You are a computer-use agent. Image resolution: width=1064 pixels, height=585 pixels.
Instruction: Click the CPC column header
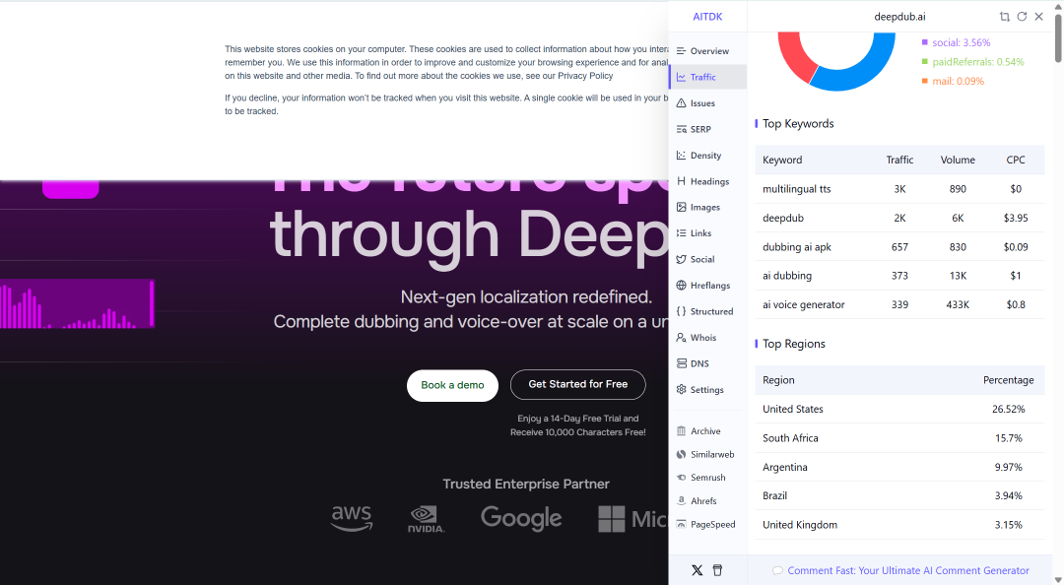coord(1015,160)
